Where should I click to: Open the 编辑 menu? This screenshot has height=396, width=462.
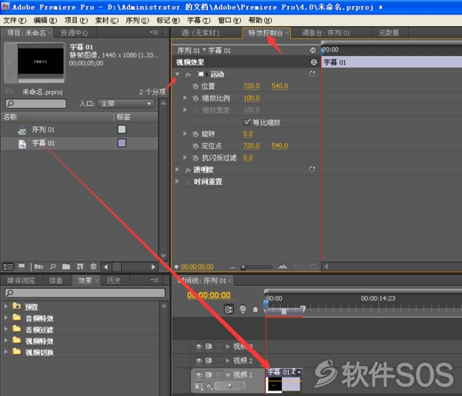tap(45, 20)
